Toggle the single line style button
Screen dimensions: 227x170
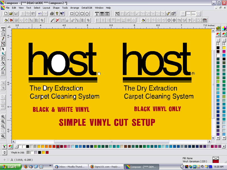click(x=188, y=14)
